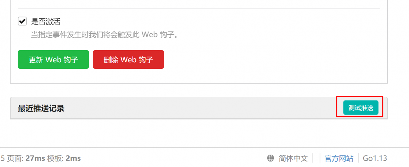Click the word Web in the update button
Viewport: 409px width, 167px height.
(53, 59)
